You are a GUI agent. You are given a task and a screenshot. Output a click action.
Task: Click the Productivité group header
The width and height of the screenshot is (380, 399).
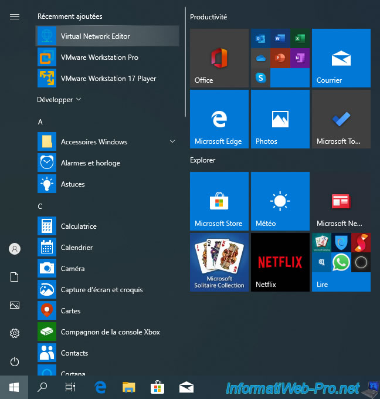(208, 17)
